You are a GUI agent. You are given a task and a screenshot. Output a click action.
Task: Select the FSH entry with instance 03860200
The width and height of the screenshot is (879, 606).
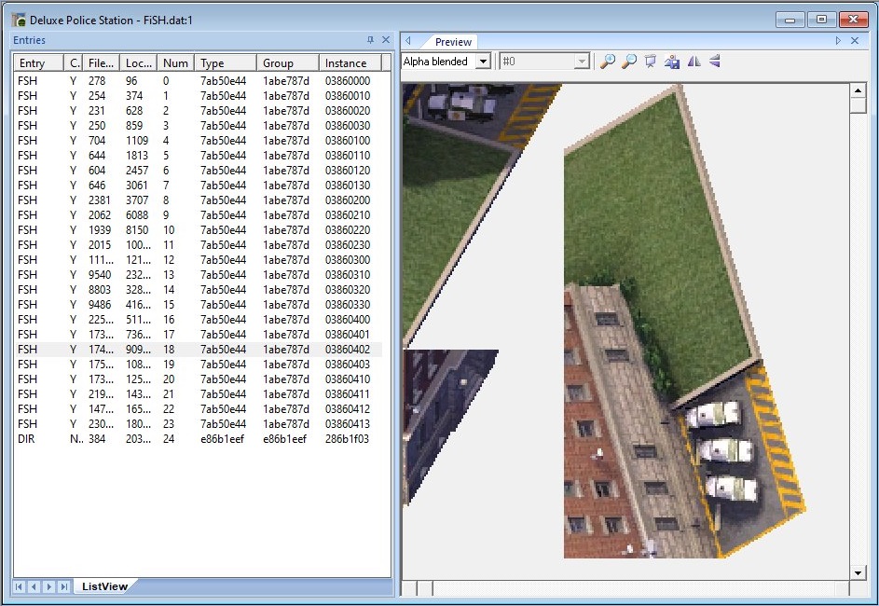(x=198, y=200)
